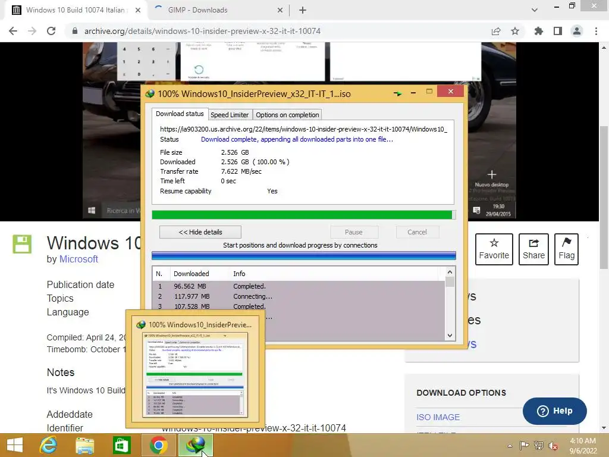609x457 pixels.
Task: Click the connections list scroll up arrow
Action: click(x=450, y=273)
